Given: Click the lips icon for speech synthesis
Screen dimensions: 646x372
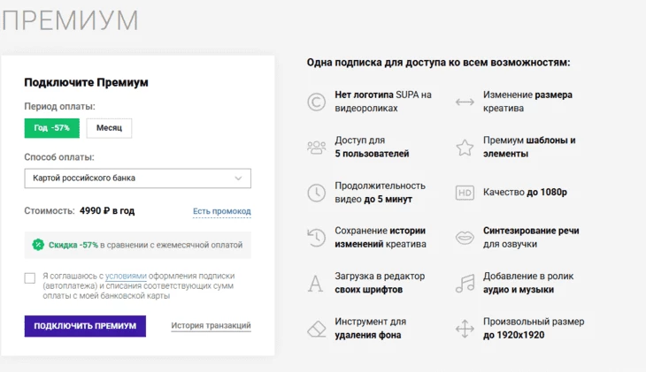Looking at the screenshot, I should (x=465, y=238).
